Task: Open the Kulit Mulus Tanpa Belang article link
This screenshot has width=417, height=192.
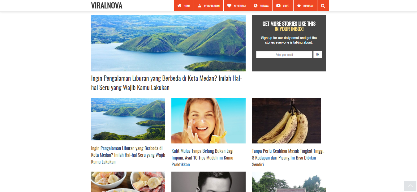Action: (x=202, y=158)
